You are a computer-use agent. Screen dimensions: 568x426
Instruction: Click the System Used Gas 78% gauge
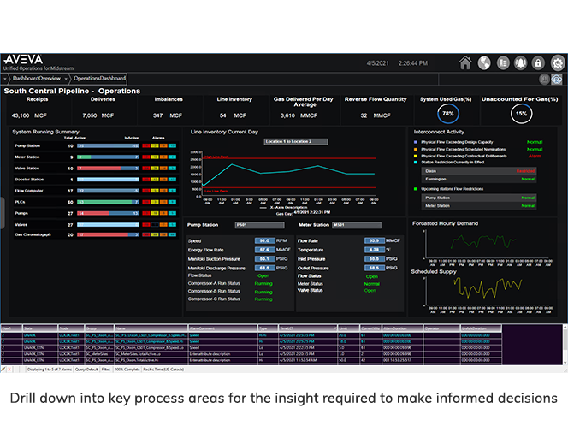click(448, 114)
